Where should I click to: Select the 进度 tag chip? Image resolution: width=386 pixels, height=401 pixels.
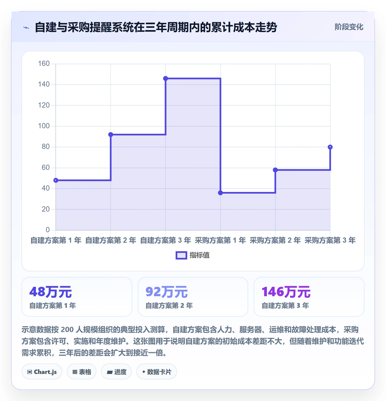pyautogui.click(x=116, y=372)
